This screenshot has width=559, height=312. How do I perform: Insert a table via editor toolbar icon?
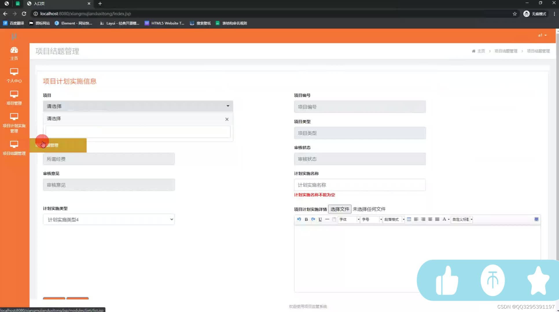[409, 219]
